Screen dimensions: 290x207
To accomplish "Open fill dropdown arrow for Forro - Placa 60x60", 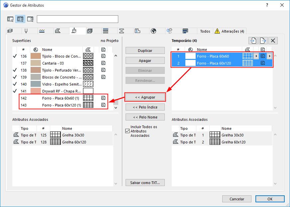I will tap(256, 56).
